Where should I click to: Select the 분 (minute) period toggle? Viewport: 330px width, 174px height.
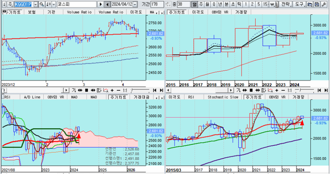[x=227, y=4]
